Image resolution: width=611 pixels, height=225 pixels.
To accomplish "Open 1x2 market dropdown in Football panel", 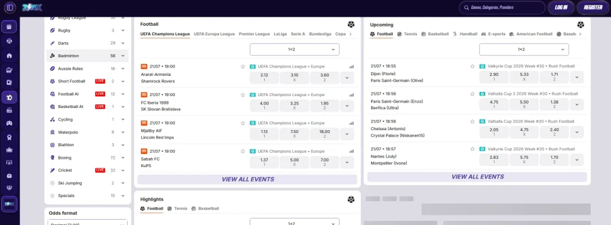I will 294,50.
